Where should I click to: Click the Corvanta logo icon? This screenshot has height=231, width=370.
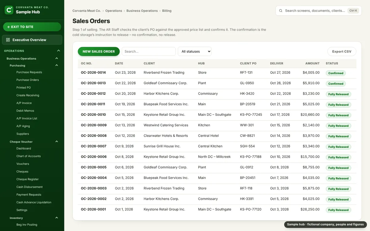click(x=9, y=10)
